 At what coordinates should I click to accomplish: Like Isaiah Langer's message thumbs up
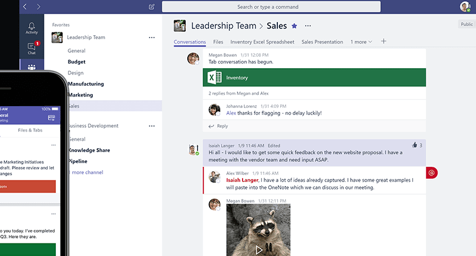(x=415, y=145)
